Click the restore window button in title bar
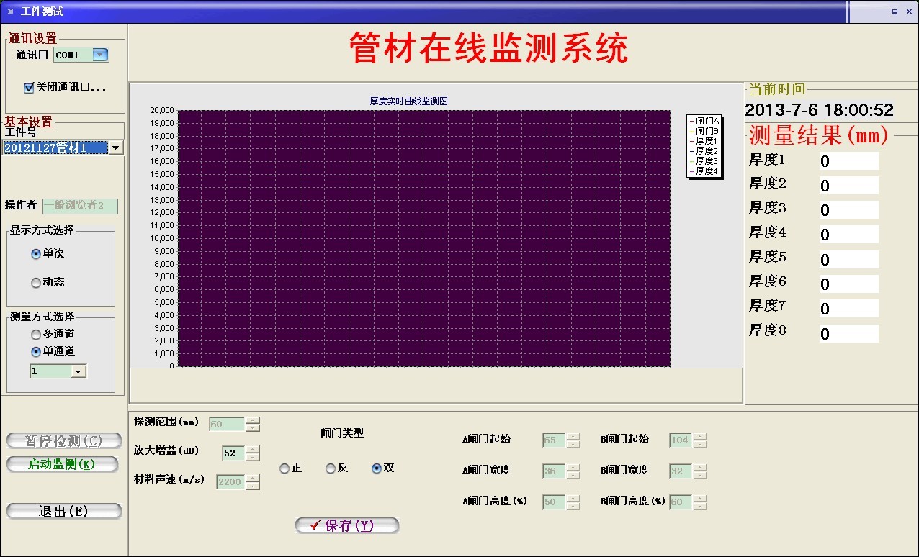The image size is (919, 557). 895,12
